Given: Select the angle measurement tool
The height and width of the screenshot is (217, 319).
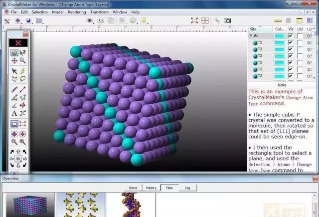Looking at the screenshot, I should [14, 105].
